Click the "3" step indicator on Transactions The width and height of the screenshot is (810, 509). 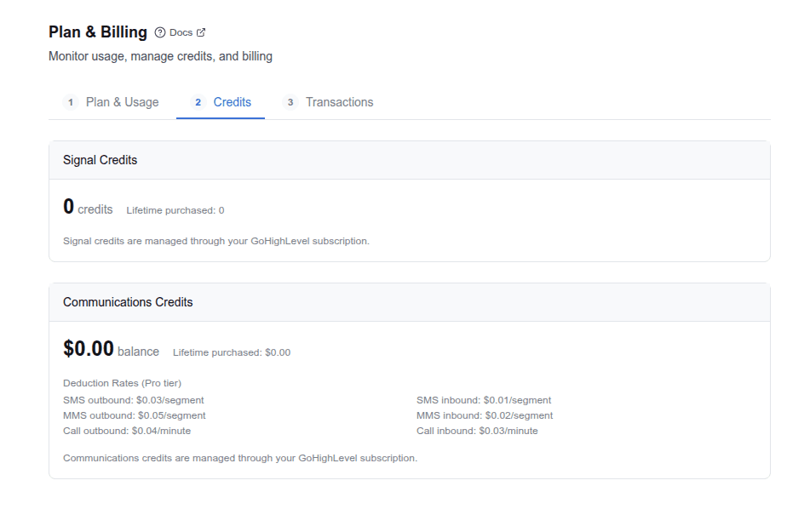point(290,101)
